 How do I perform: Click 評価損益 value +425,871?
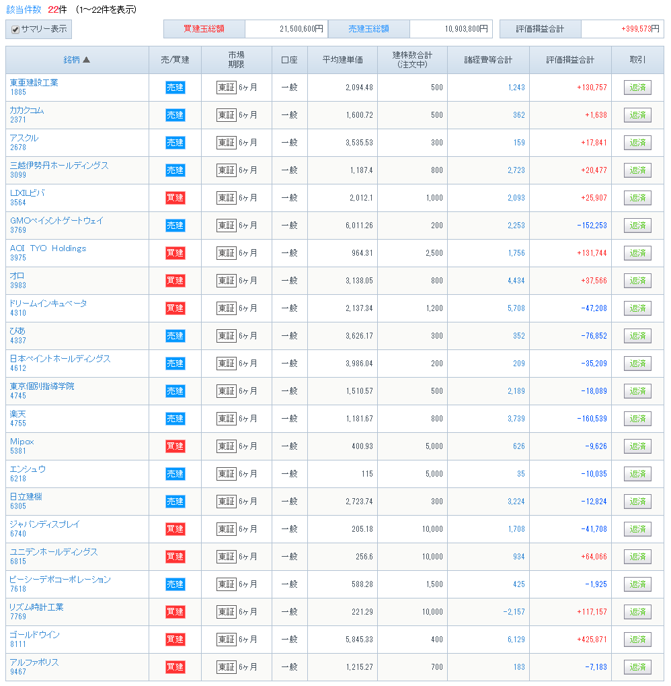[592, 639]
